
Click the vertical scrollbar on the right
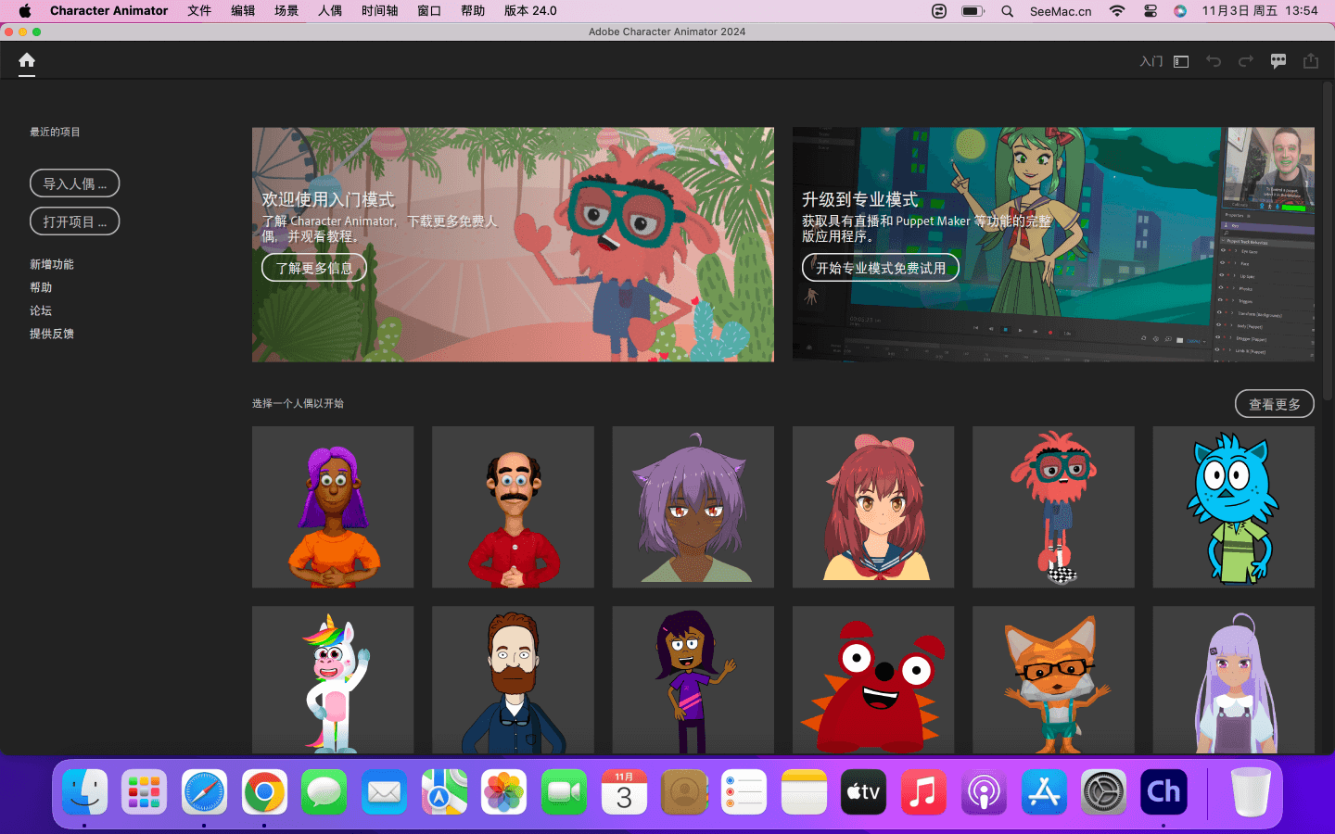pos(1328,241)
